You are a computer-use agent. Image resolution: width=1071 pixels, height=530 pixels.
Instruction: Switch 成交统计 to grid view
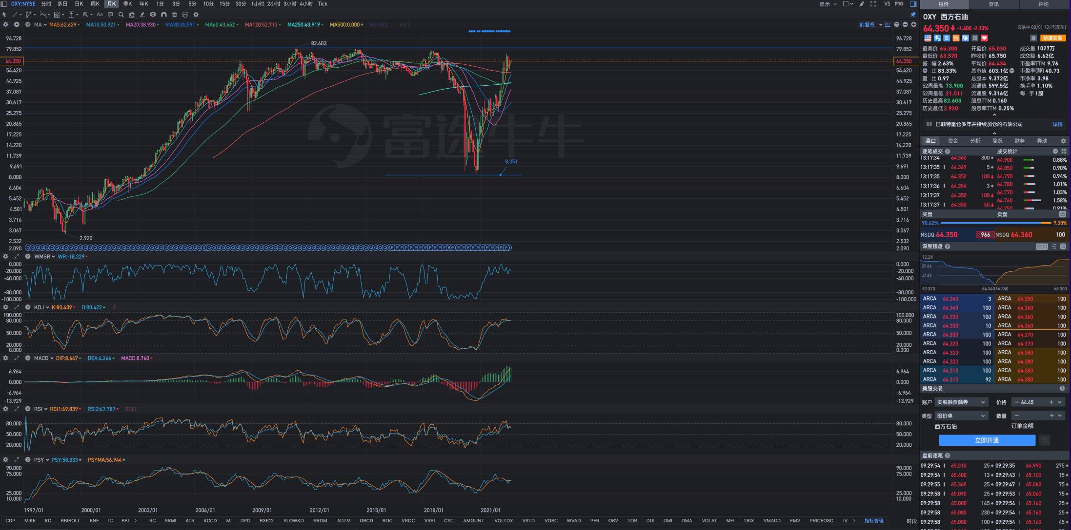[1063, 151]
